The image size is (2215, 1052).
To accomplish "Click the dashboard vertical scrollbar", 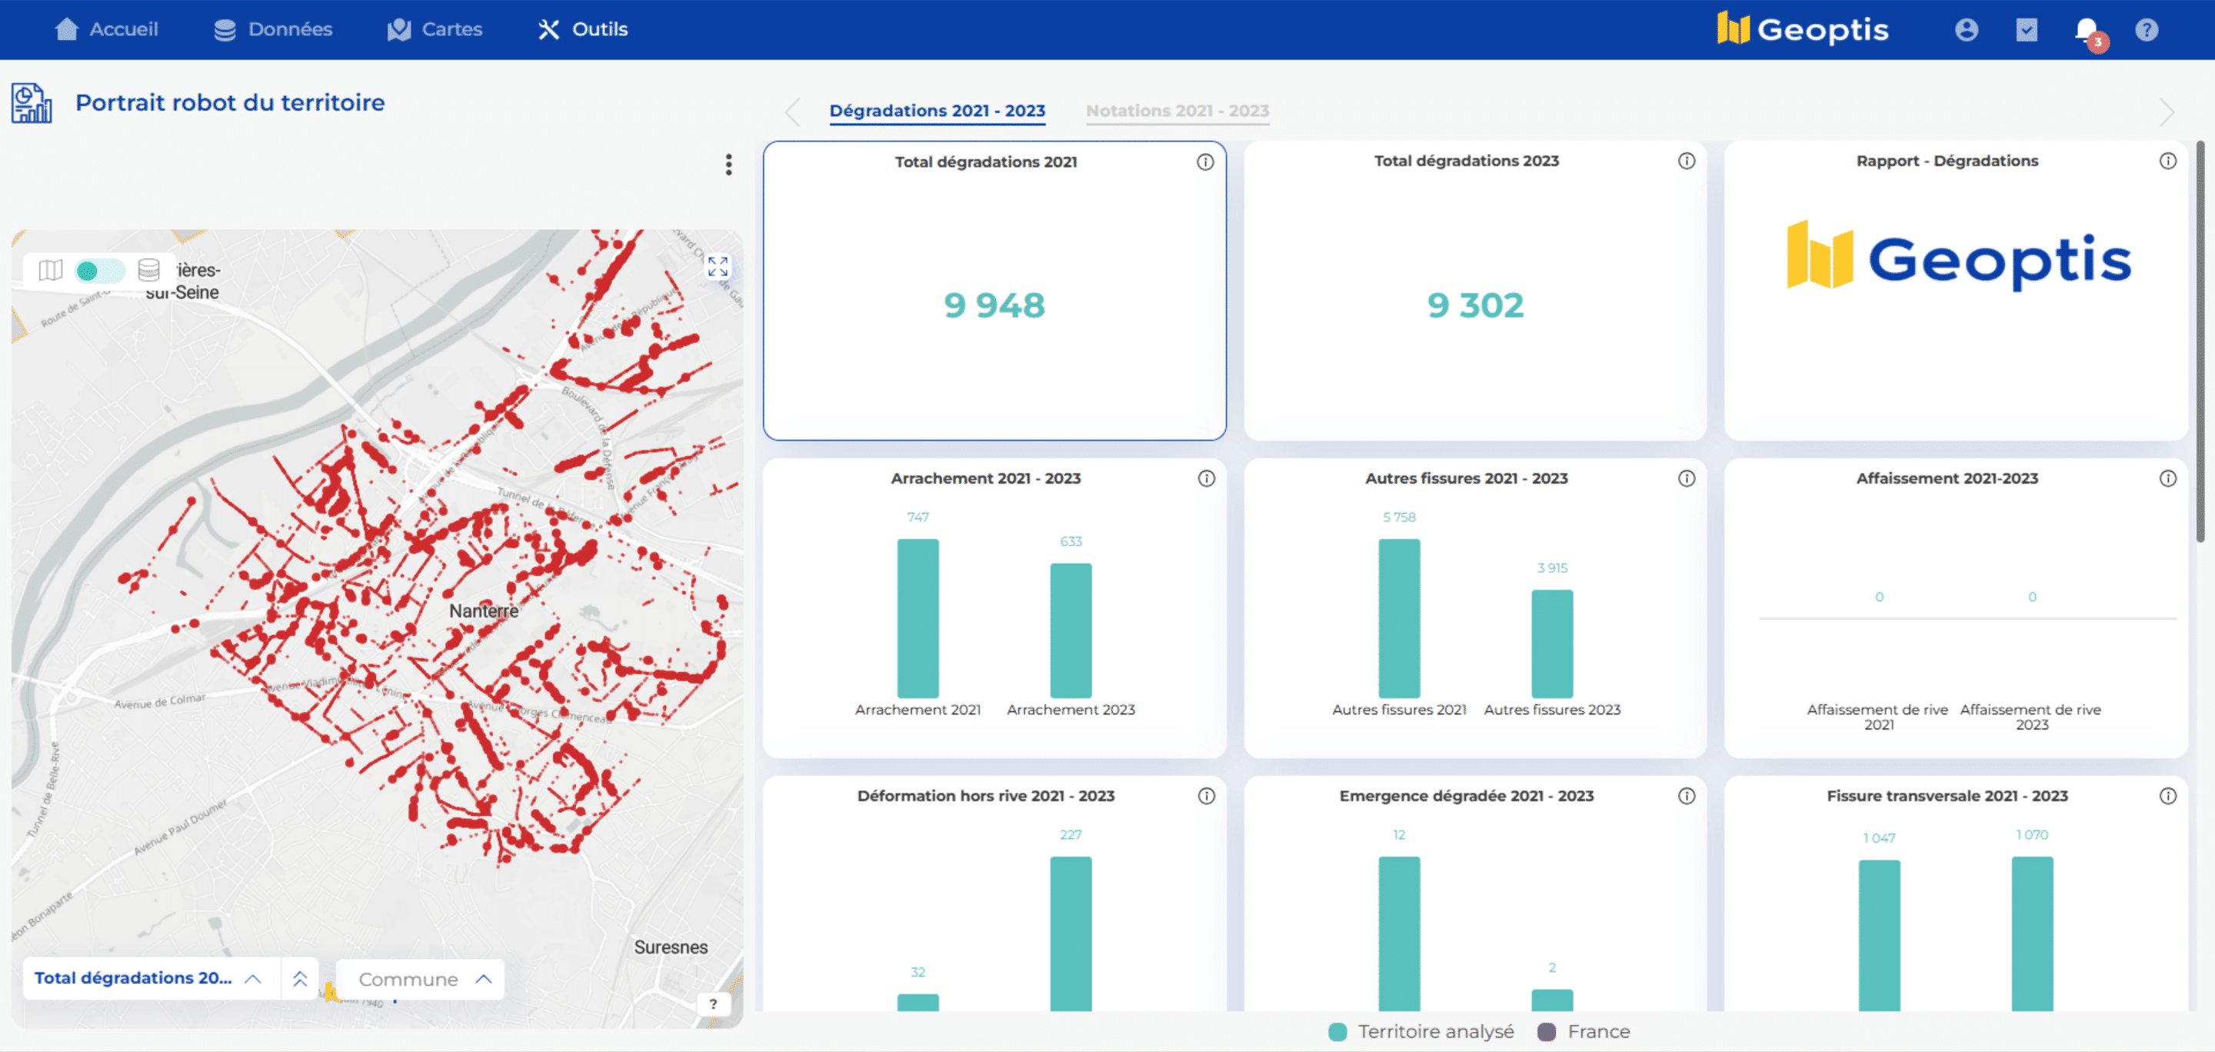I will (2200, 344).
